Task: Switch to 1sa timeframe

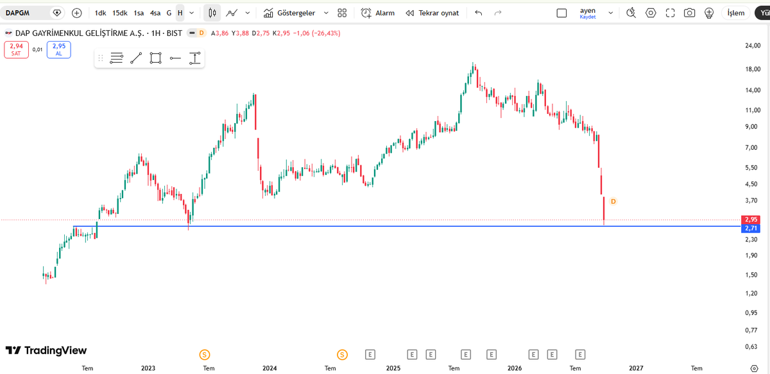Action: 139,13
